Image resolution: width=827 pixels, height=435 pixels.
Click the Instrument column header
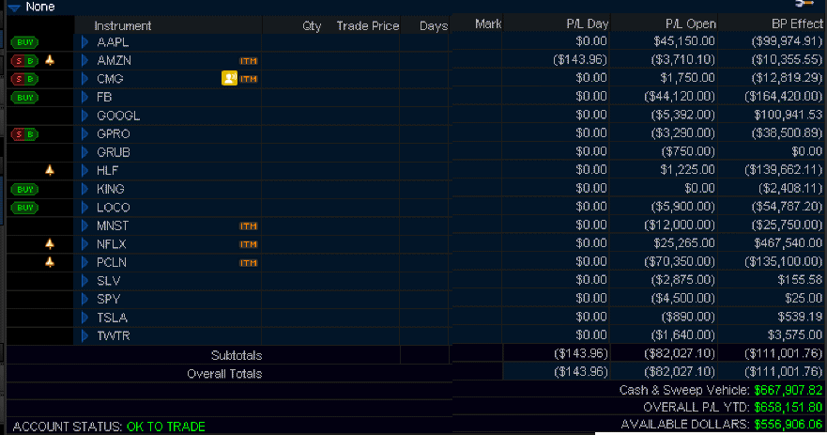[x=123, y=25]
